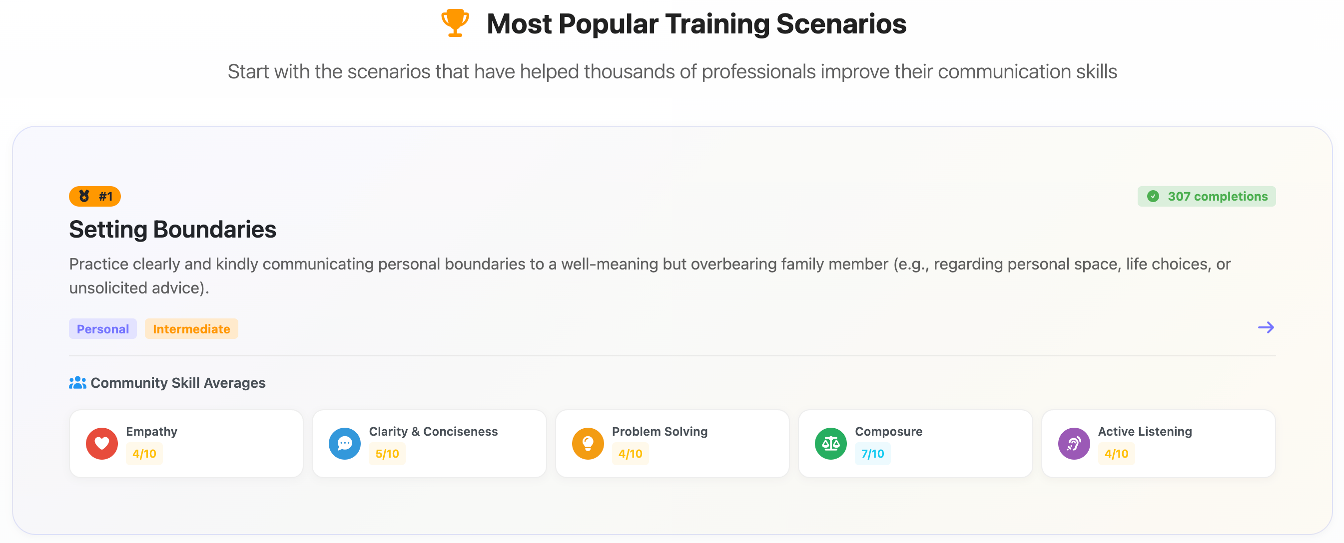Viewport: 1344px width, 543px height.
Task: Click the green completions checkmark icon
Action: tap(1153, 197)
